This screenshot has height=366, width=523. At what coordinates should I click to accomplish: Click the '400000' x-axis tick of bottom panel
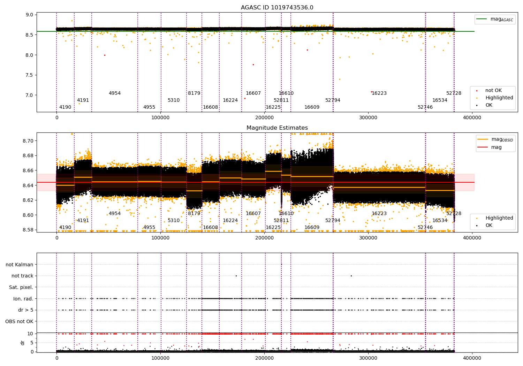(472, 358)
